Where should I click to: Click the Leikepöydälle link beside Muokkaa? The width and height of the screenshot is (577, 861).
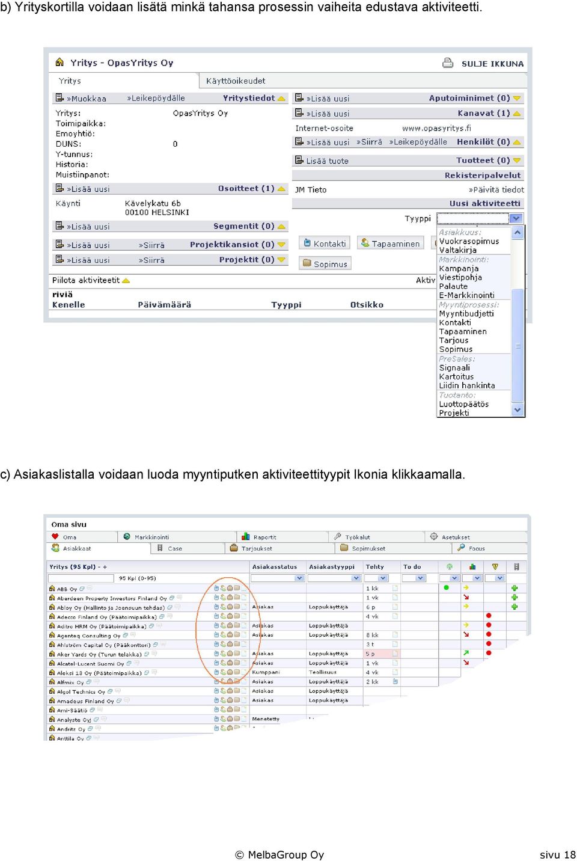(156, 98)
